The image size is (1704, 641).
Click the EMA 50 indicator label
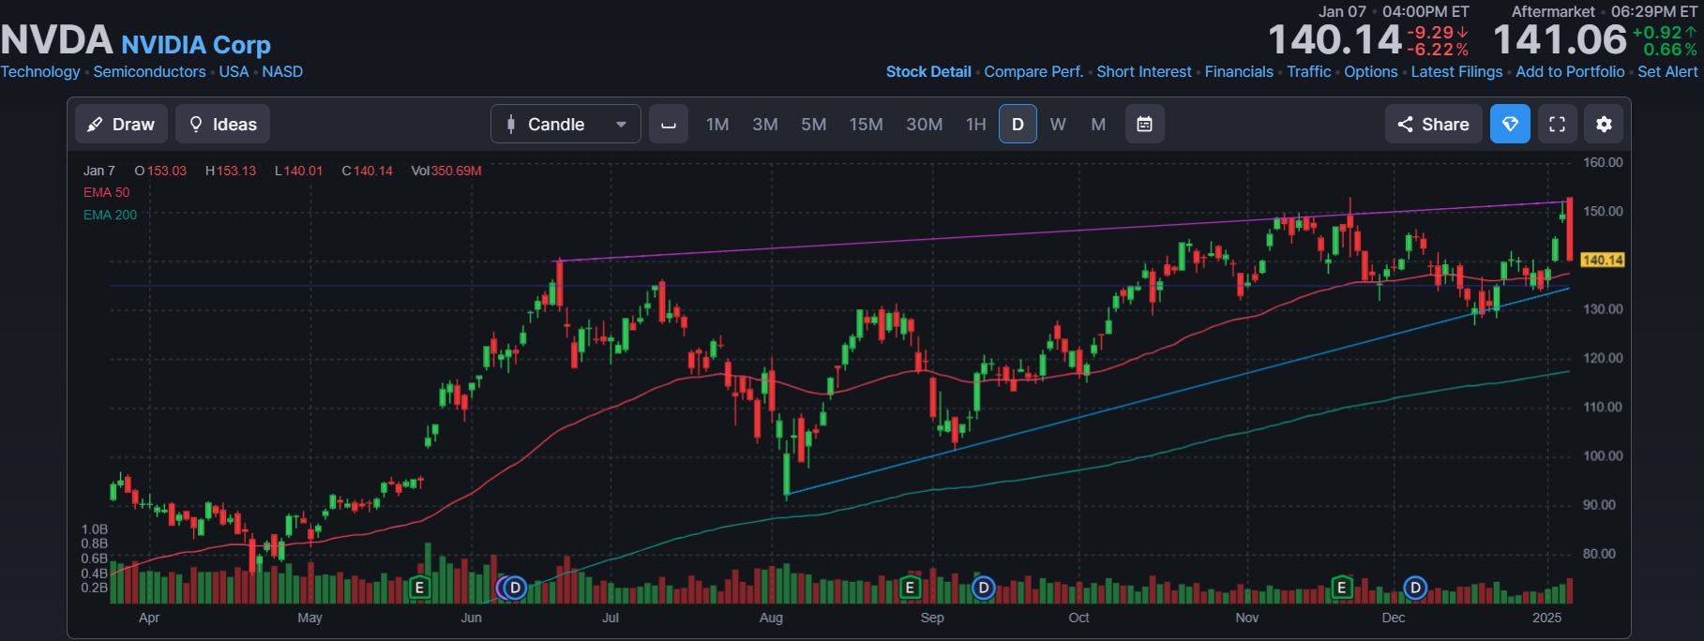(106, 192)
